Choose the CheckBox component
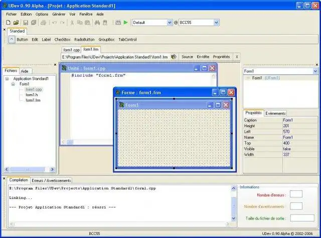 click(62, 40)
